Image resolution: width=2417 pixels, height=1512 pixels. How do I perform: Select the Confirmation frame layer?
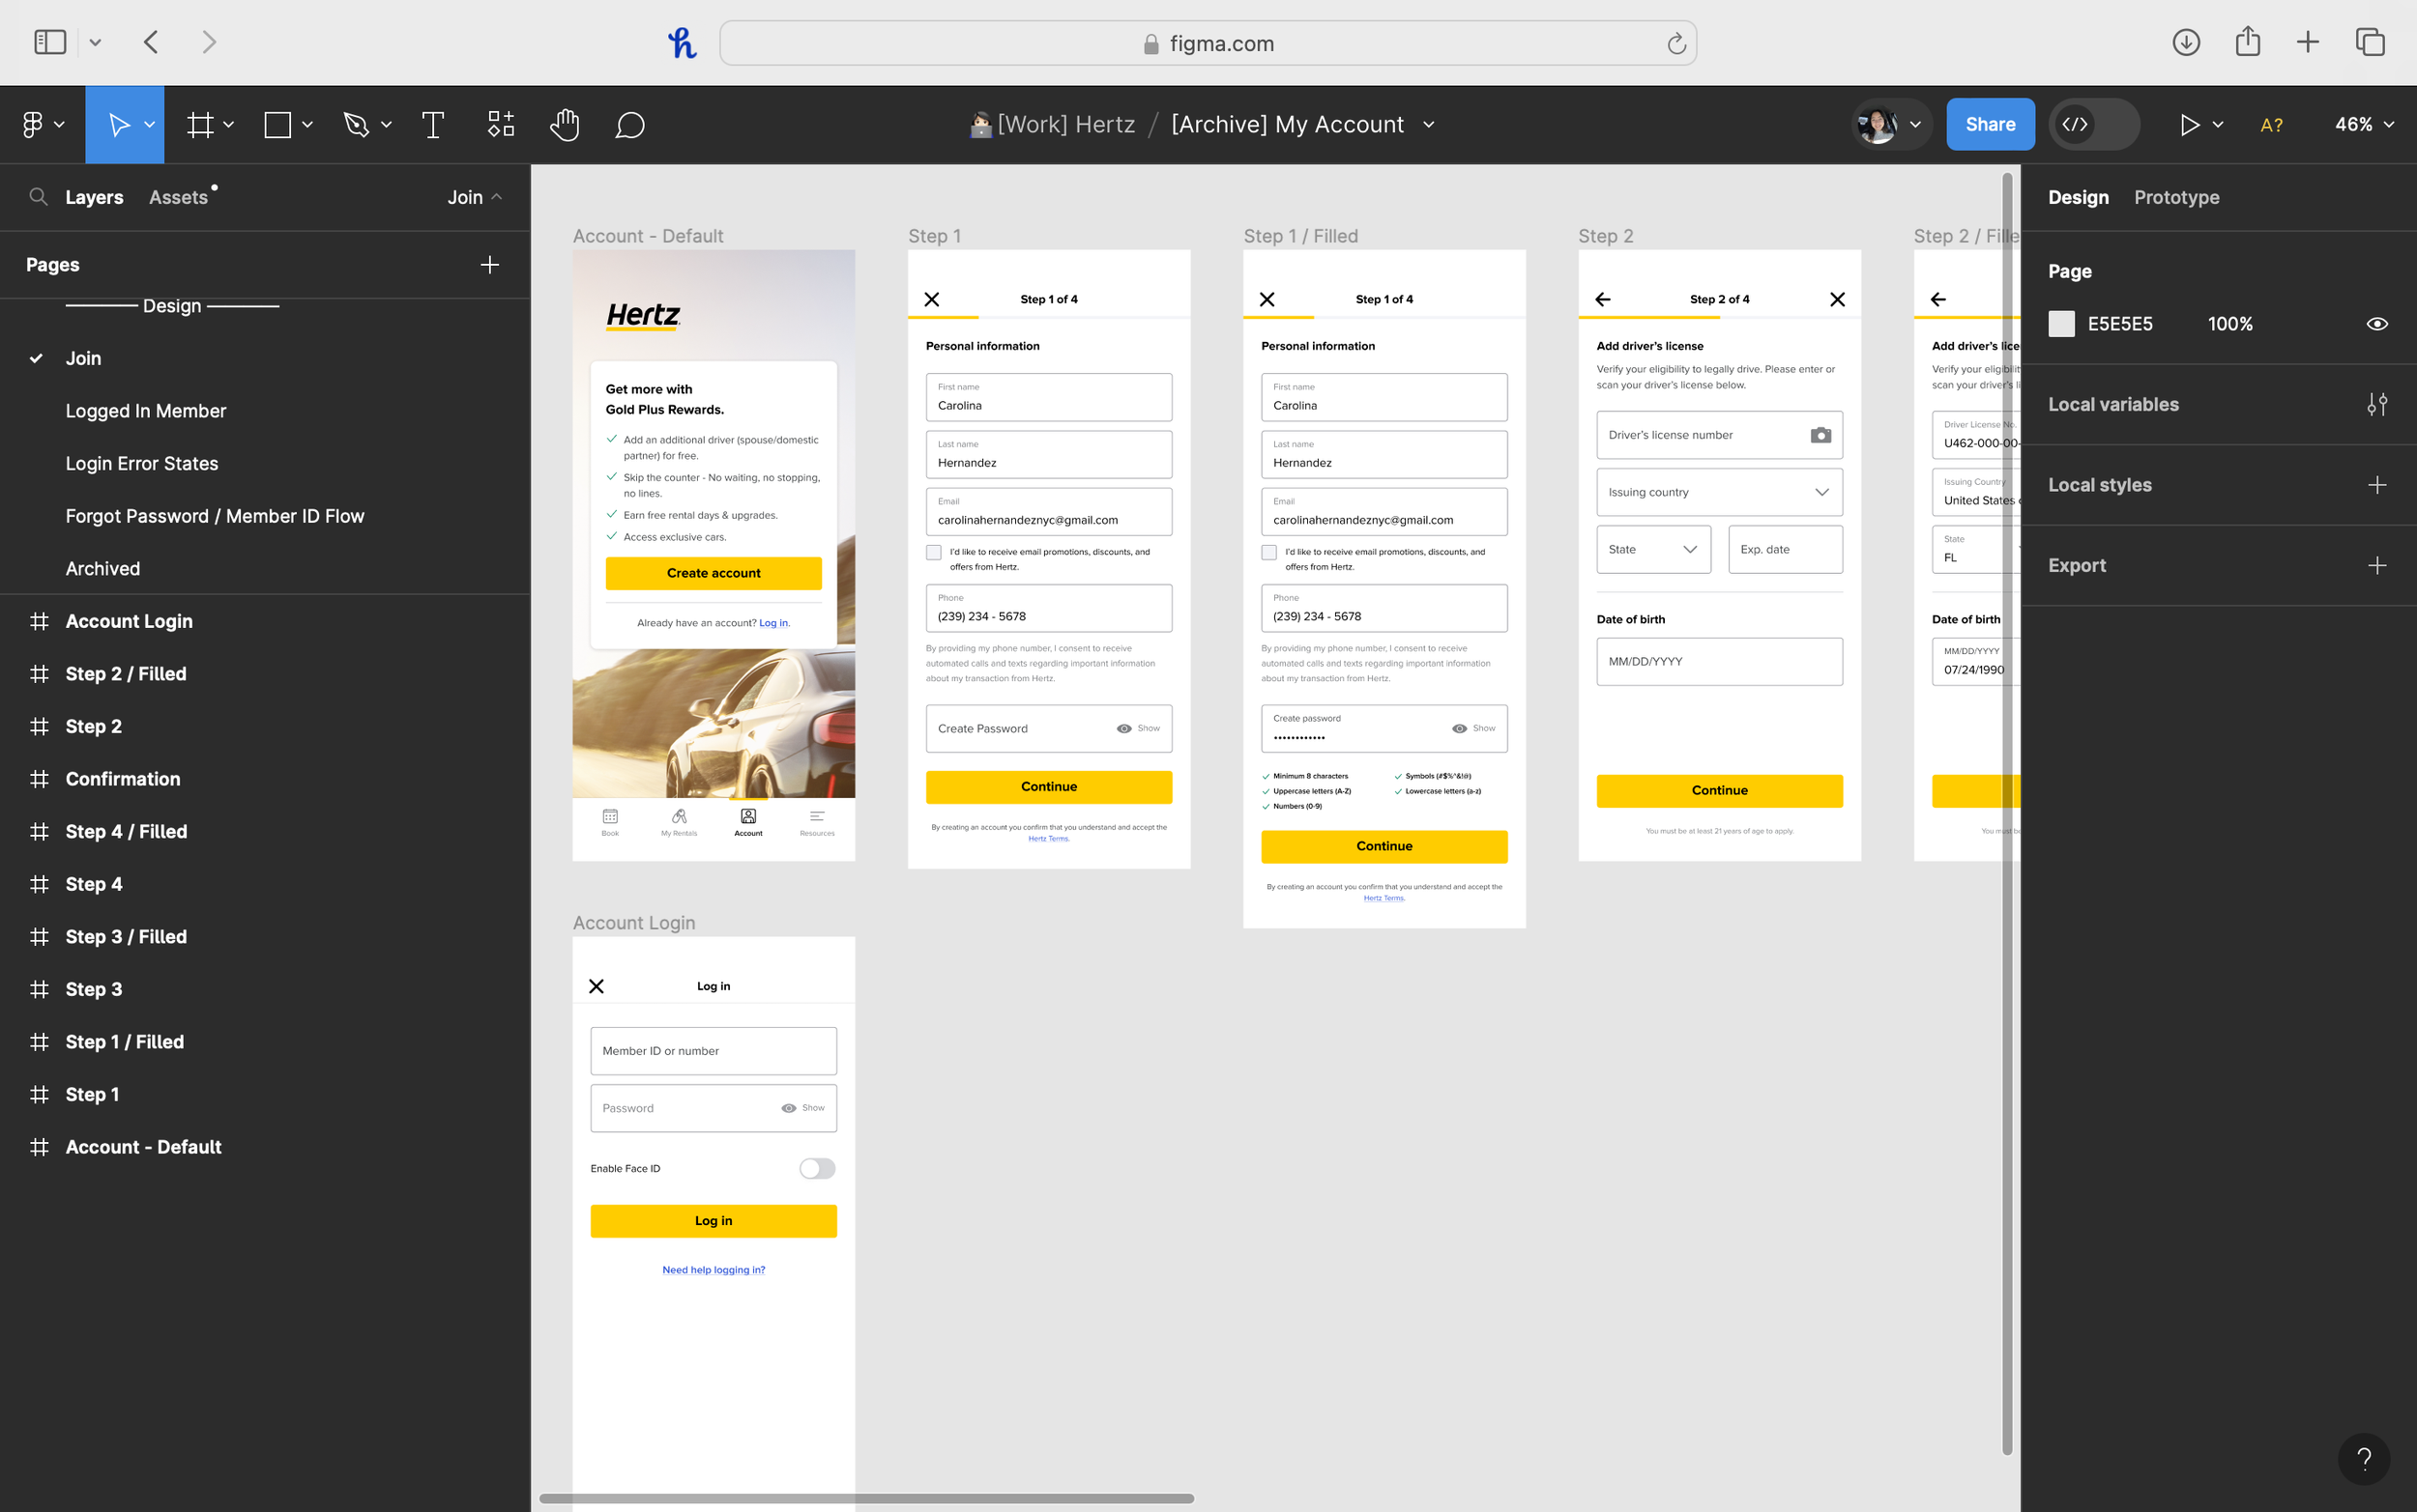pyautogui.click(x=123, y=779)
